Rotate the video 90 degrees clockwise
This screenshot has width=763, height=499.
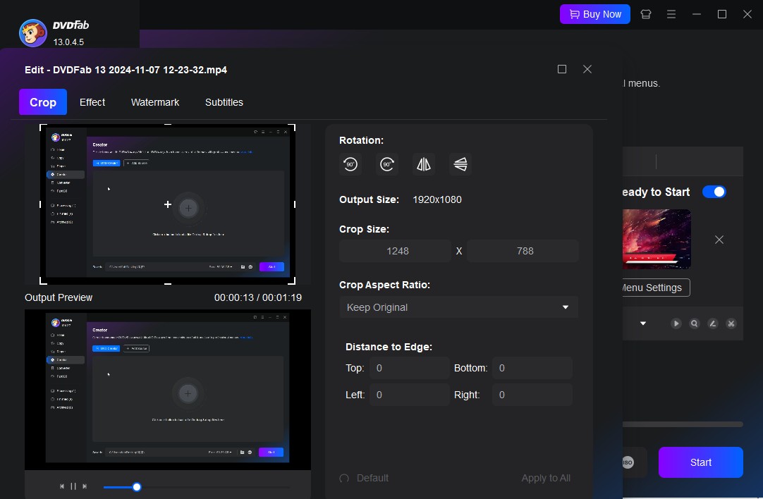click(387, 164)
